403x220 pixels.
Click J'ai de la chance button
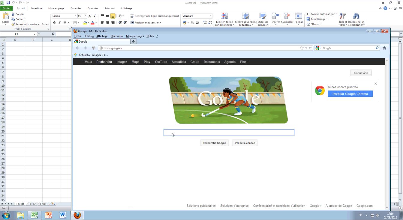(x=245, y=143)
